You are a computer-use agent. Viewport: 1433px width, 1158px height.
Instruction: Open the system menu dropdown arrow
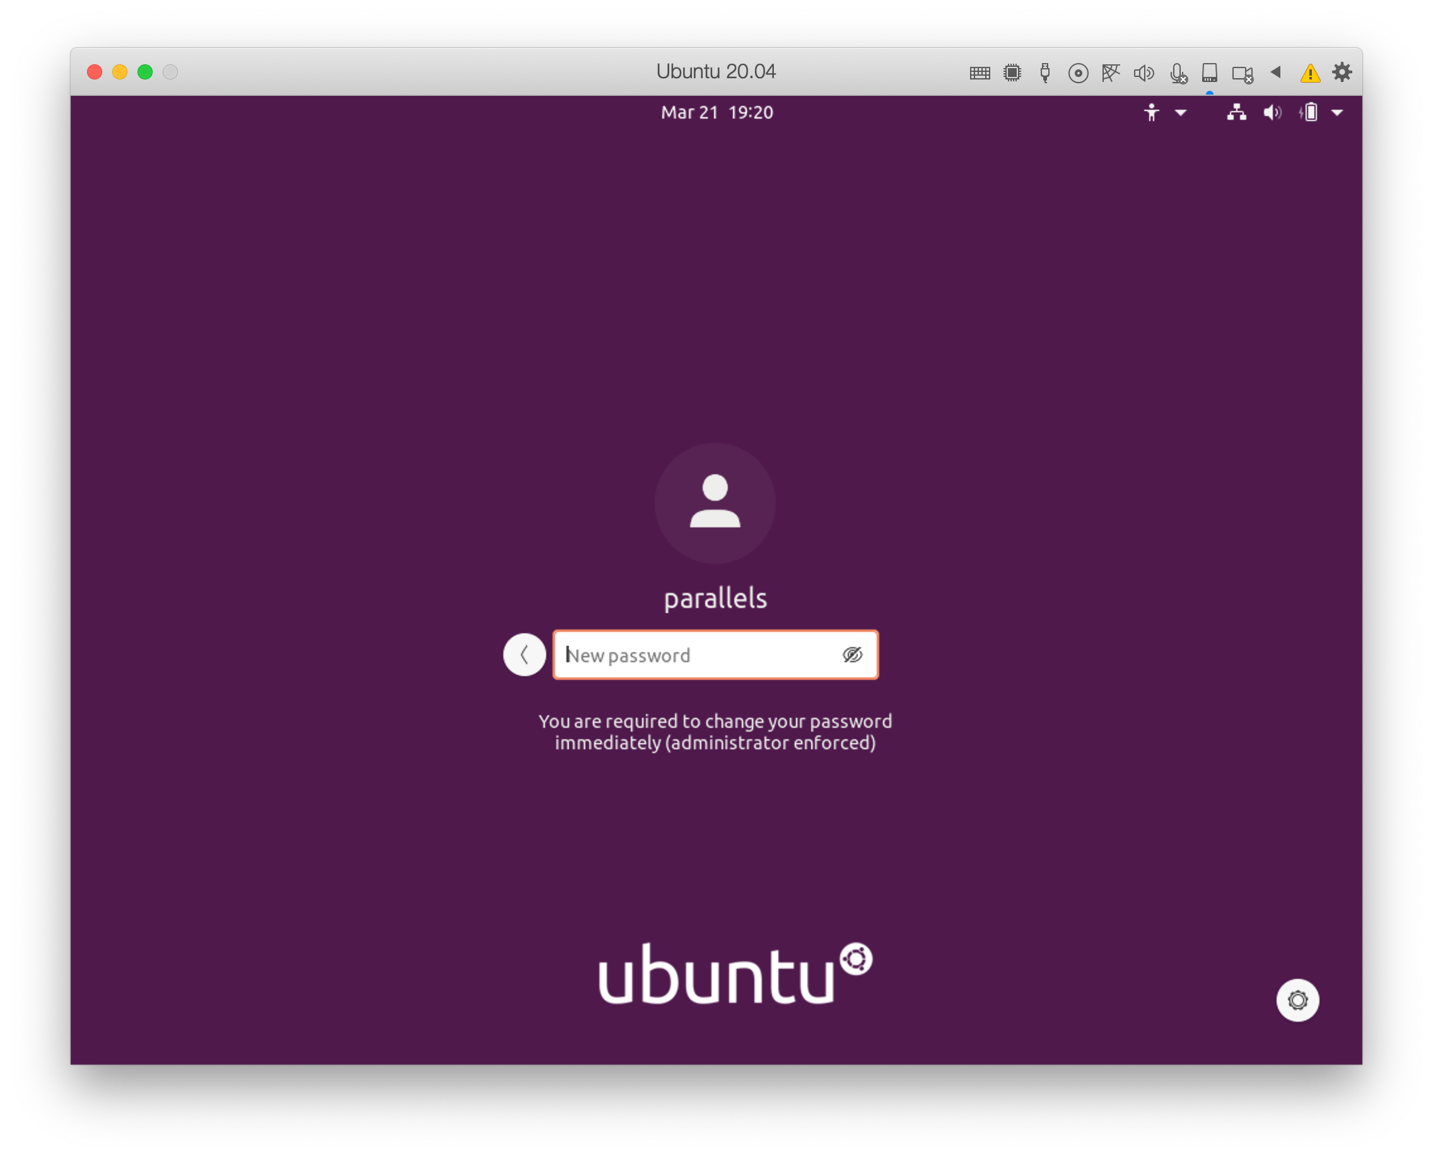1337,112
